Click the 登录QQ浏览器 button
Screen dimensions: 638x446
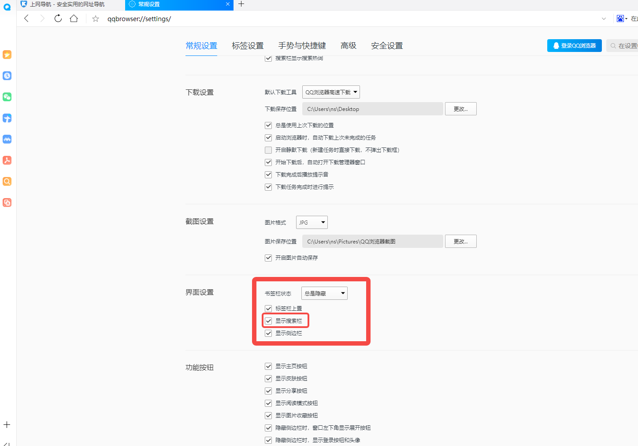tap(574, 45)
